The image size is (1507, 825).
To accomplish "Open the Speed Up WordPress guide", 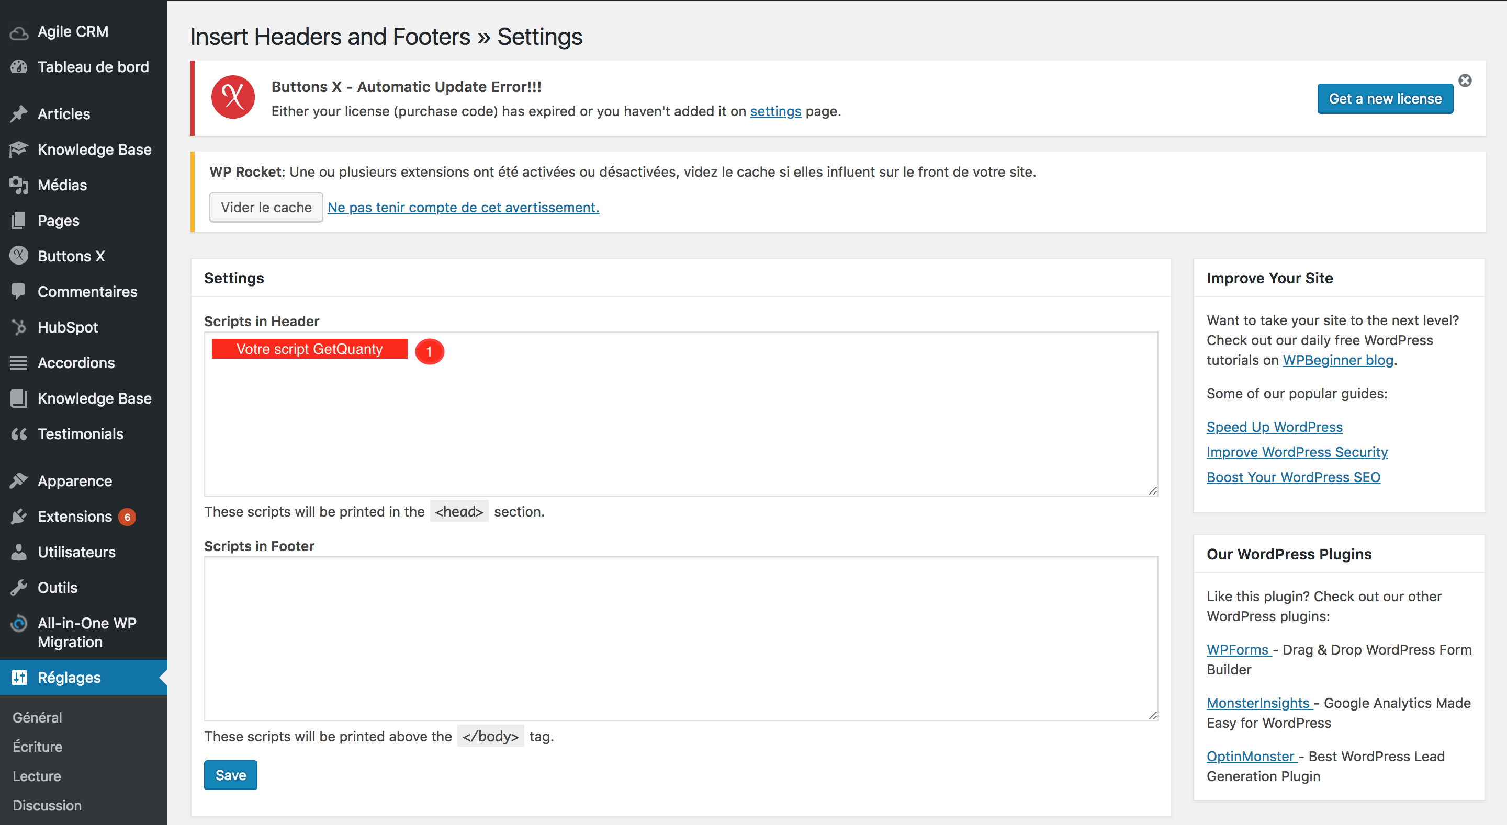I will [x=1275, y=427].
